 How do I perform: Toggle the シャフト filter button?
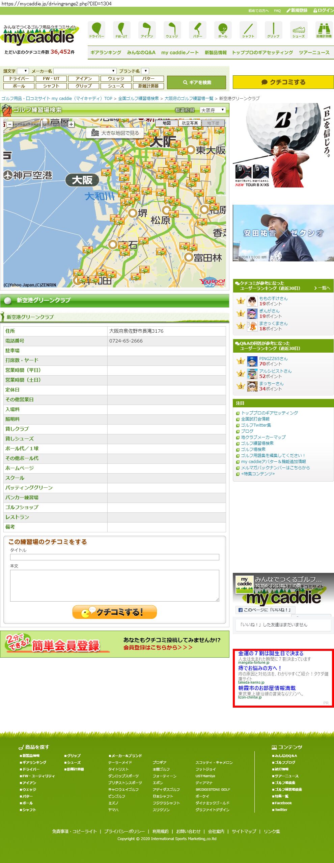[x=51, y=86]
